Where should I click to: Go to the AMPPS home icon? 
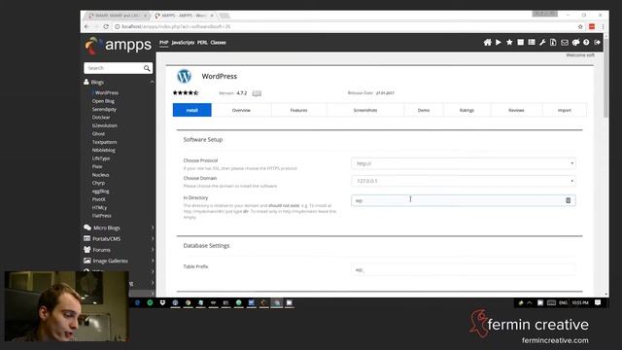(x=487, y=43)
